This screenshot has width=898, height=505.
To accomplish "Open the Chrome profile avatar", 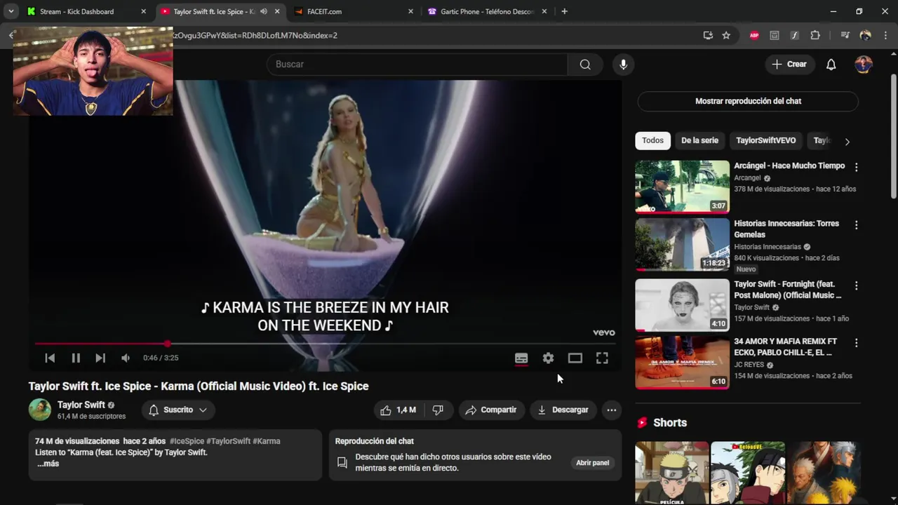I will (x=865, y=35).
